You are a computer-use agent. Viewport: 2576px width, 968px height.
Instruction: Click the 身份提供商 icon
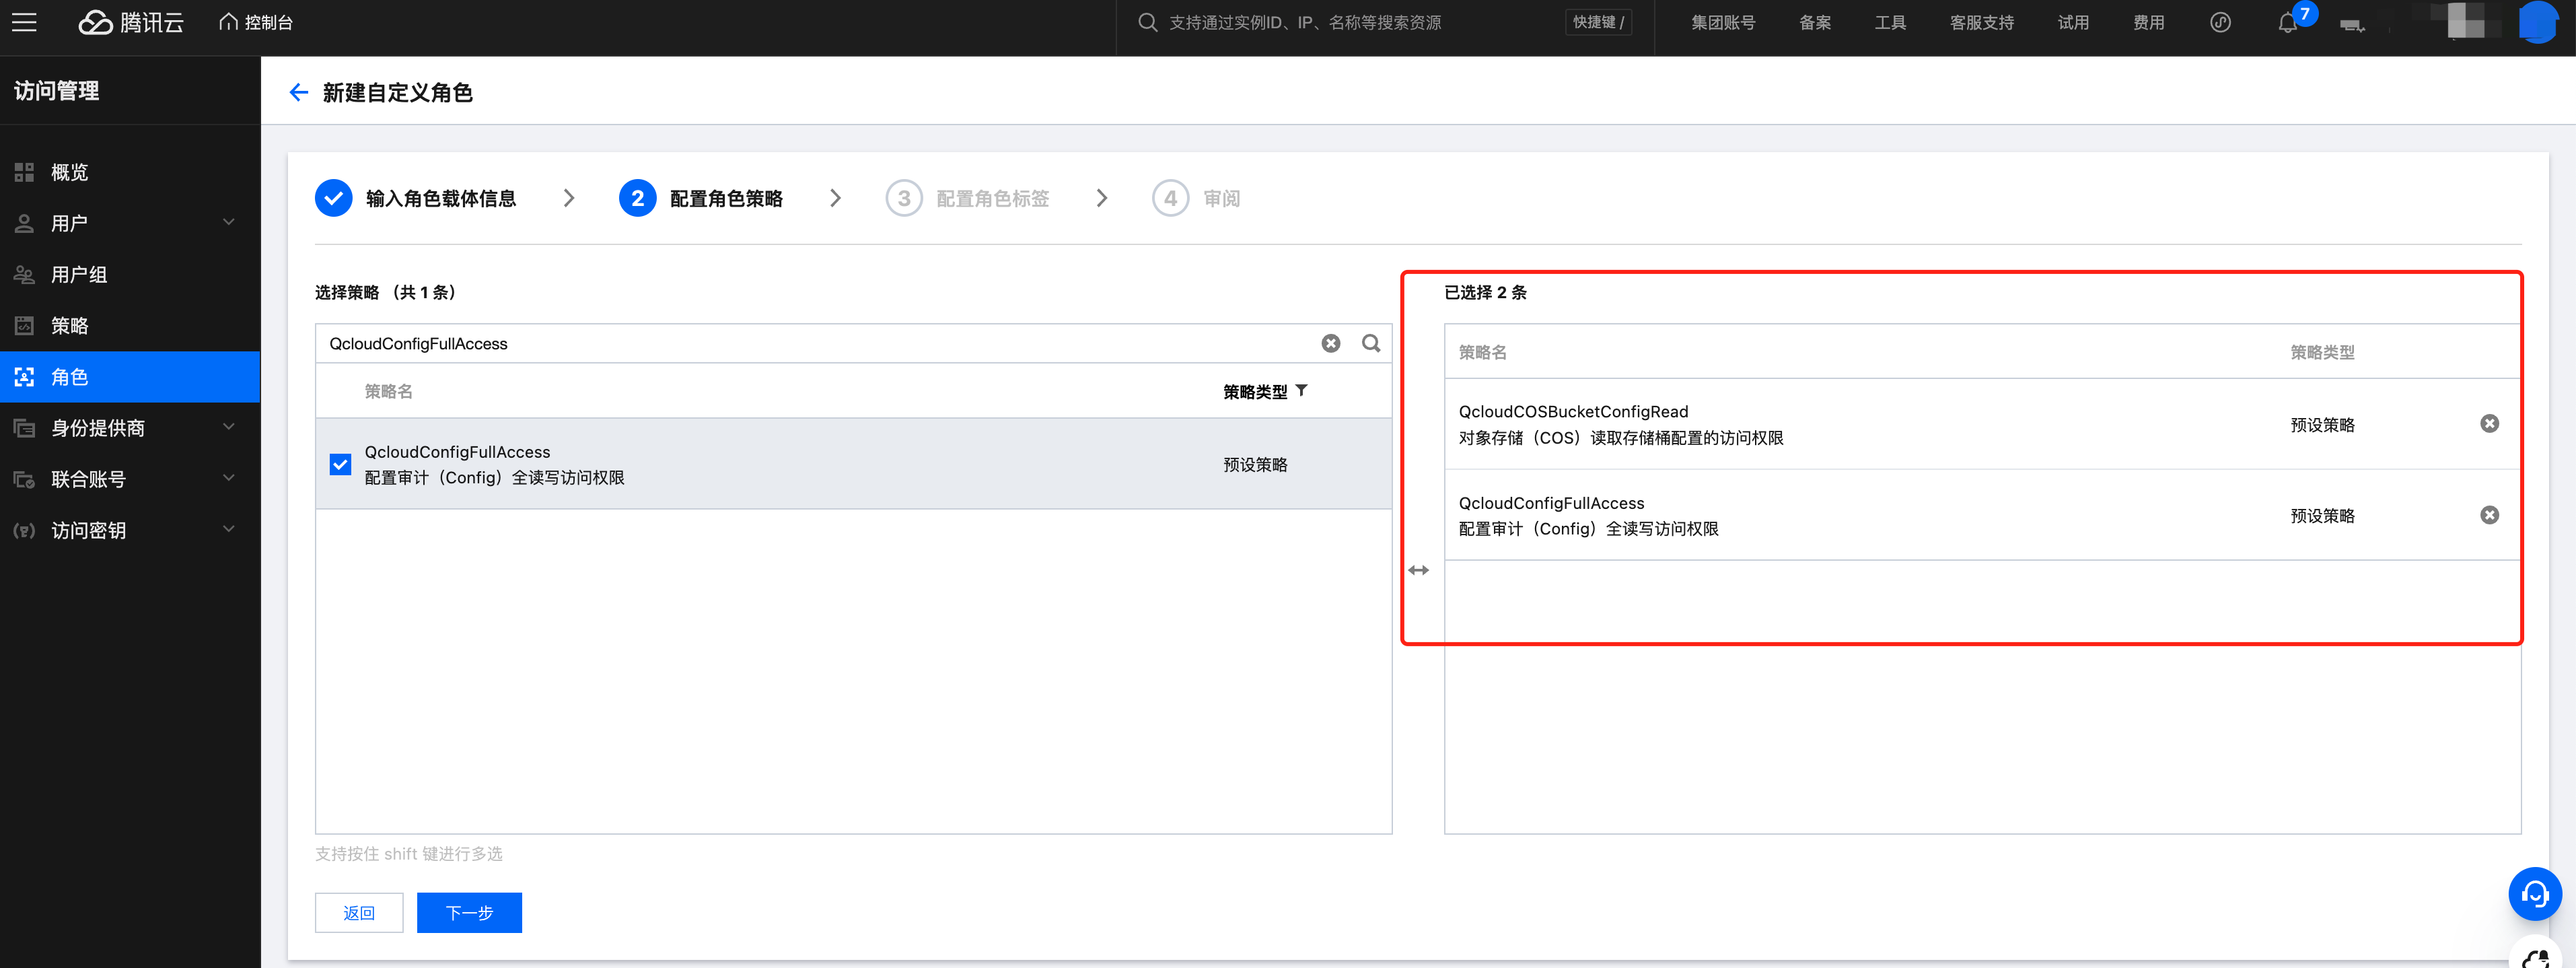(x=24, y=428)
